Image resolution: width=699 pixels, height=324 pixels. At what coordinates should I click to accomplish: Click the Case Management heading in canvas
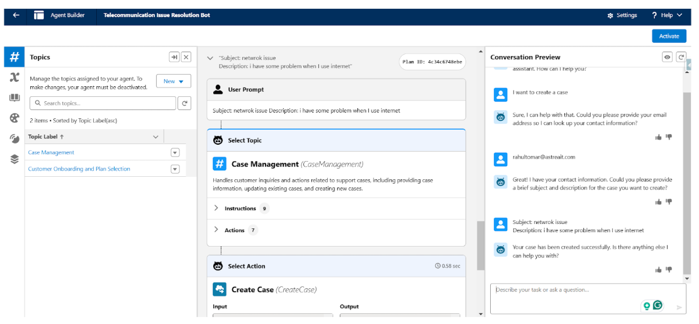[x=265, y=164]
